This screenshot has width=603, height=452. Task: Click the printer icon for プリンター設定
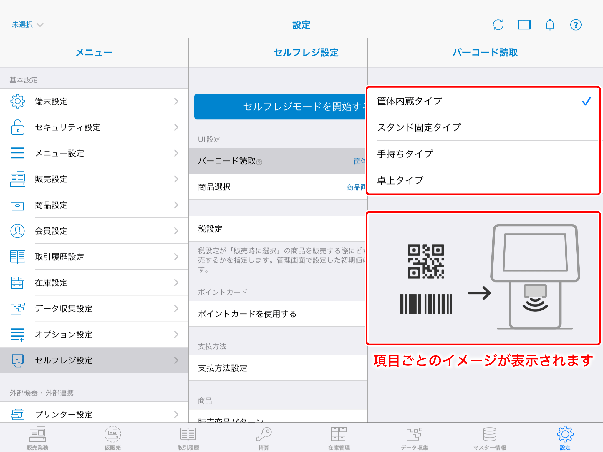click(18, 414)
